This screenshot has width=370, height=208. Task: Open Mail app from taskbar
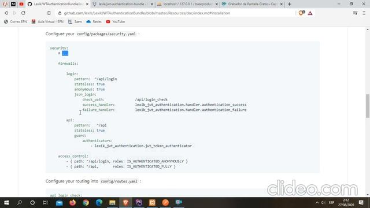coord(59,203)
